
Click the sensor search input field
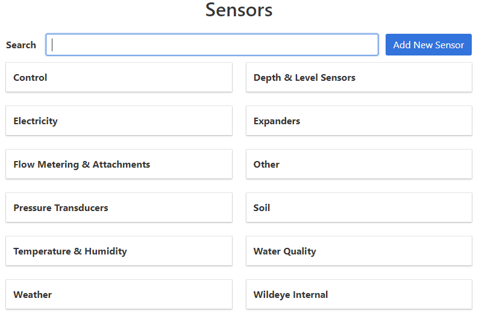coord(212,45)
